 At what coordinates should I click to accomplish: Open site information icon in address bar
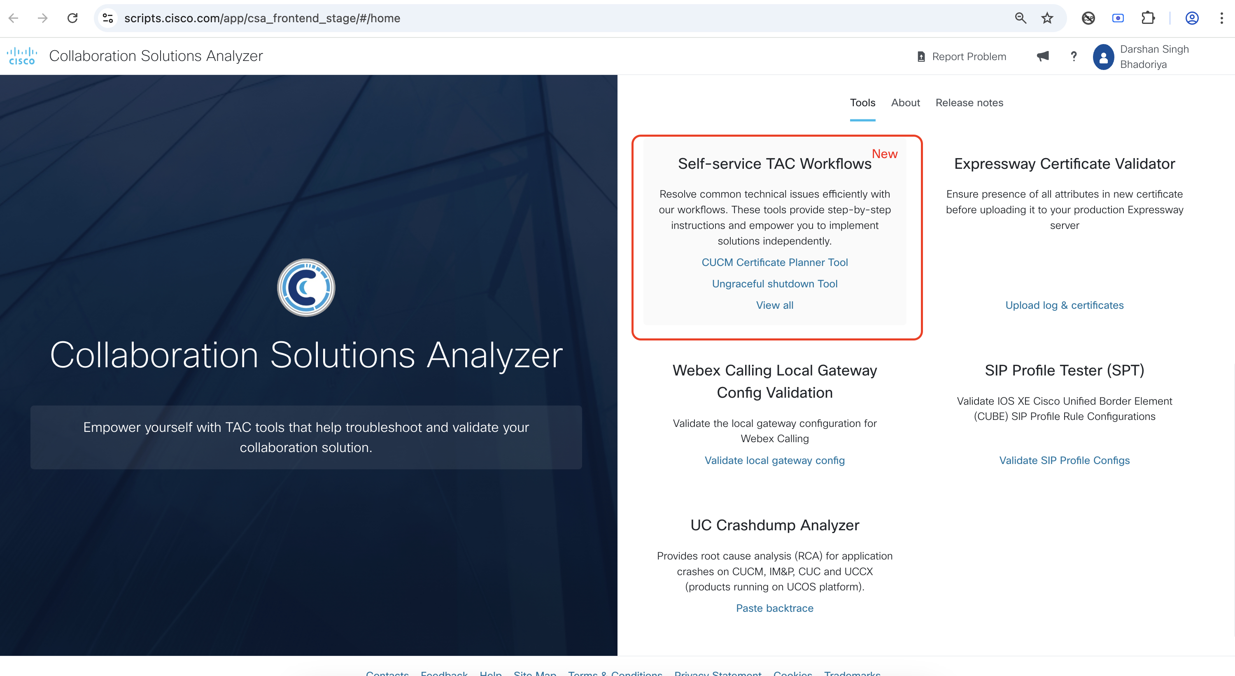click(x=108, y=18)
